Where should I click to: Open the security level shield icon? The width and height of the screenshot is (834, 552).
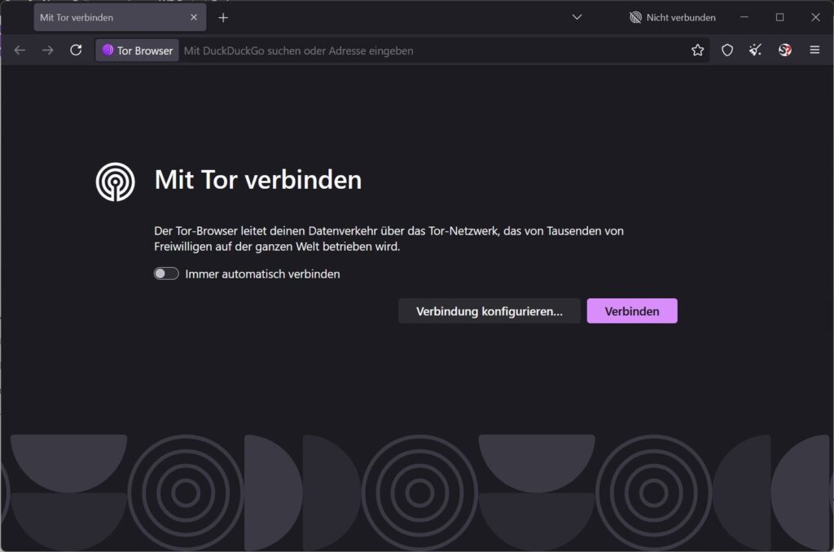(727, 50)
